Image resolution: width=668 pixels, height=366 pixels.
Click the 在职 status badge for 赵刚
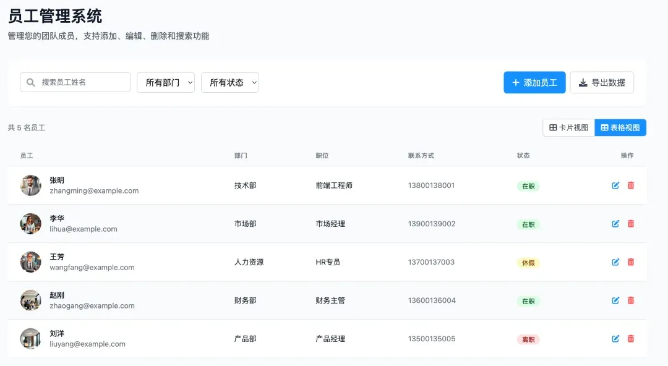(528, 301)
